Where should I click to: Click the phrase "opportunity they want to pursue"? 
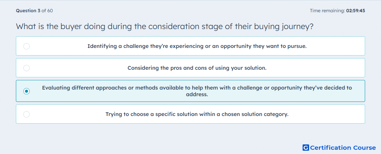(263, 46)
